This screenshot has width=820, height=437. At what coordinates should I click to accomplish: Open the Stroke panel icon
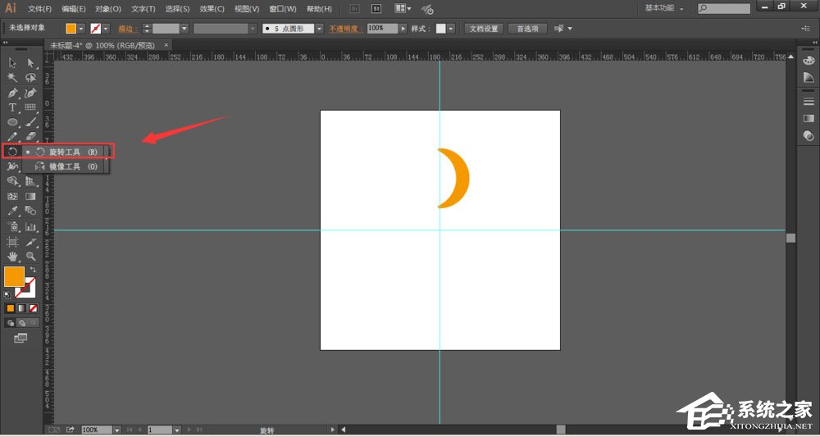809,102
